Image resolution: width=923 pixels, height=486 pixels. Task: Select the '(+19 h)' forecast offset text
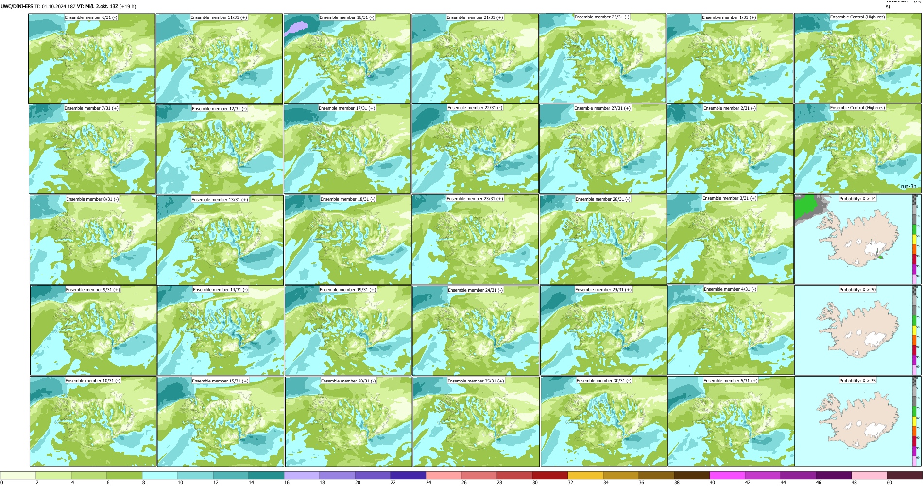point(128,6)
